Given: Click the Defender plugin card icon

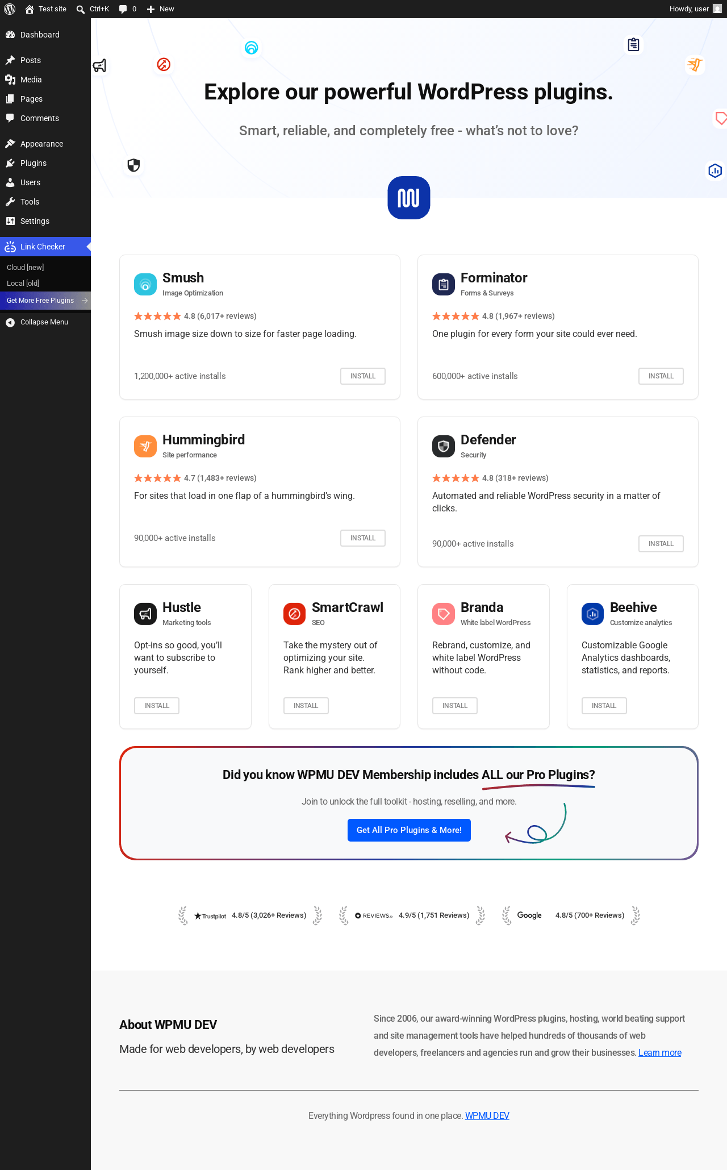Looking at the screenshot, I should [x=444, y=446].
